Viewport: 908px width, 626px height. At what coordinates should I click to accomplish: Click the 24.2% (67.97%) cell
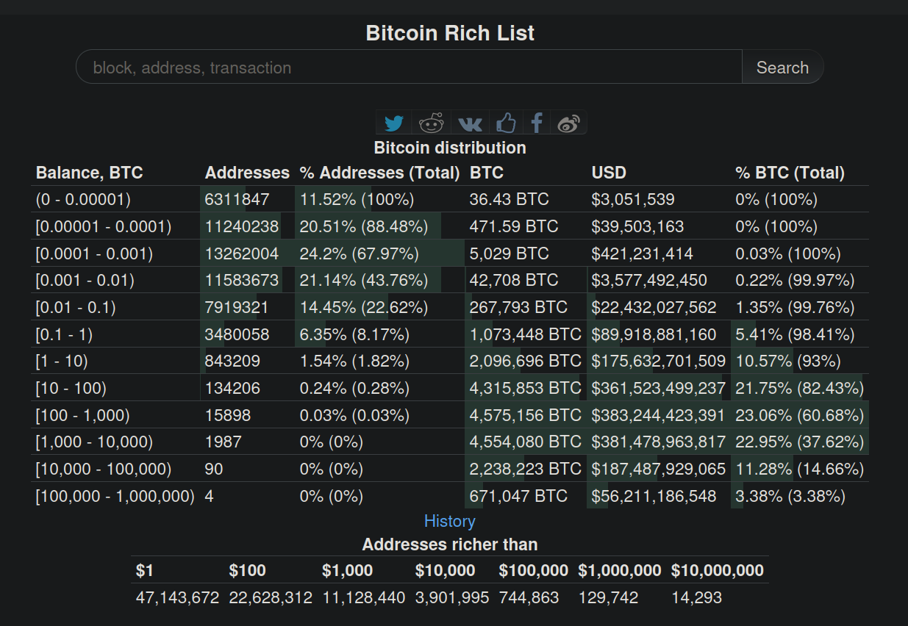point(359,253)
